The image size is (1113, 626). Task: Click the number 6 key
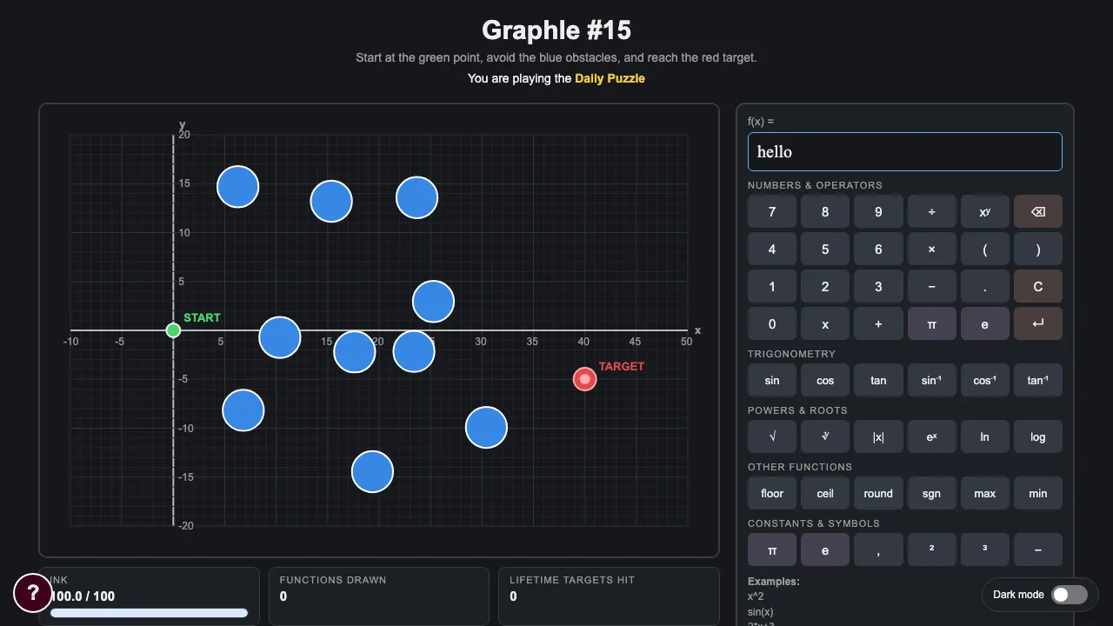878,249
